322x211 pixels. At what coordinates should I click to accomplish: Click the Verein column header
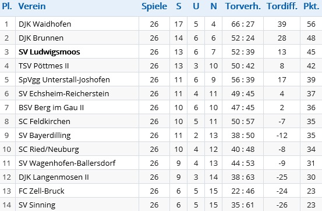(x=32, y=6)
